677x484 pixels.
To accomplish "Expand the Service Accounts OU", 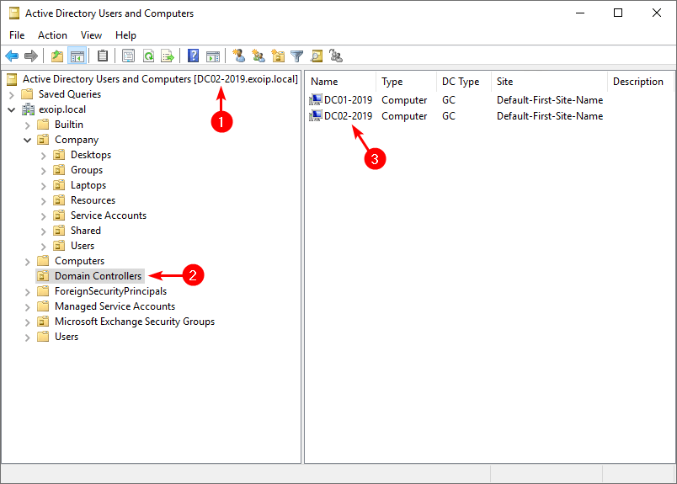I will (x=43, y=215).
